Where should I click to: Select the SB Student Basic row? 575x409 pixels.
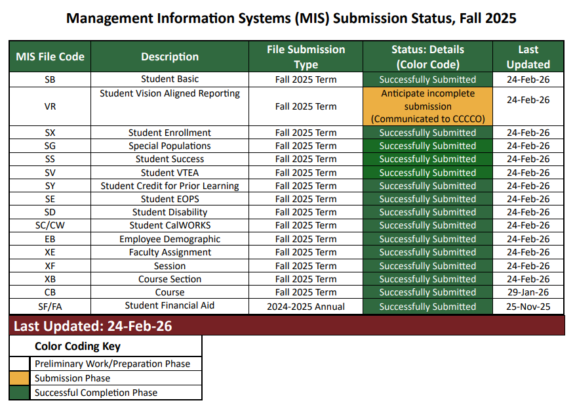pyautogui.click(x=169, y=79)
